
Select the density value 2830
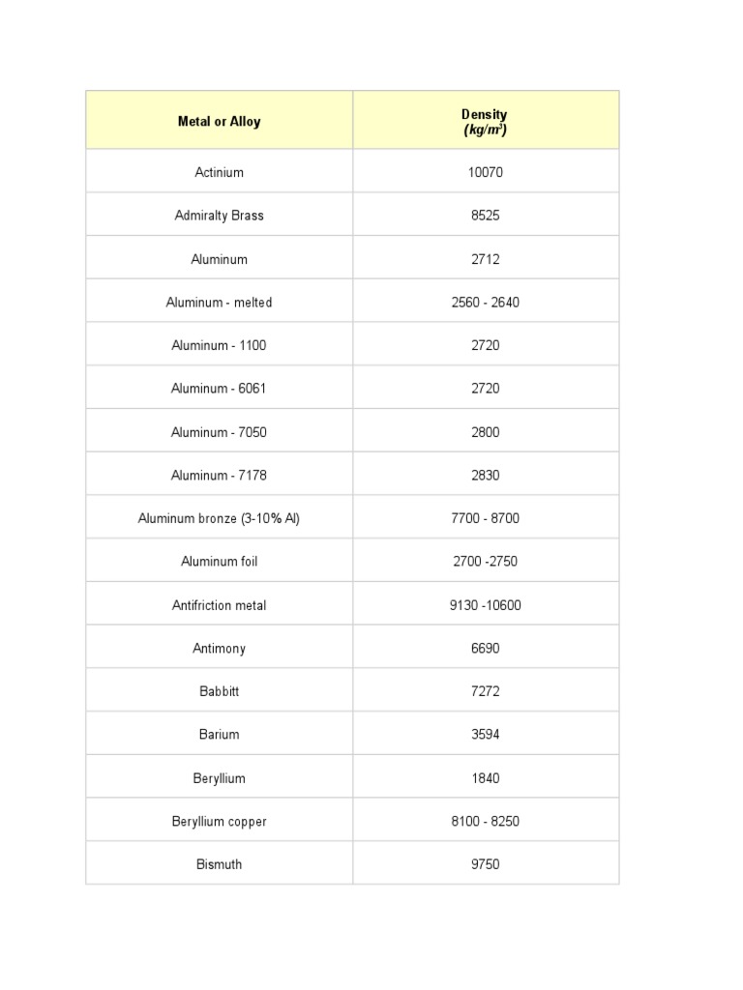click(485, 476)
